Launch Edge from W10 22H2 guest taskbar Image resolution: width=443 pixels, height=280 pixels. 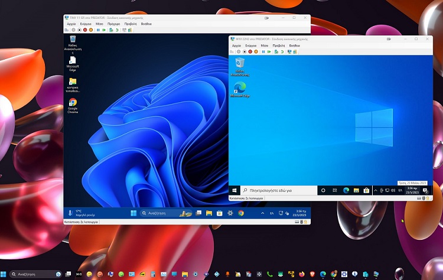[x=346, y=190]
